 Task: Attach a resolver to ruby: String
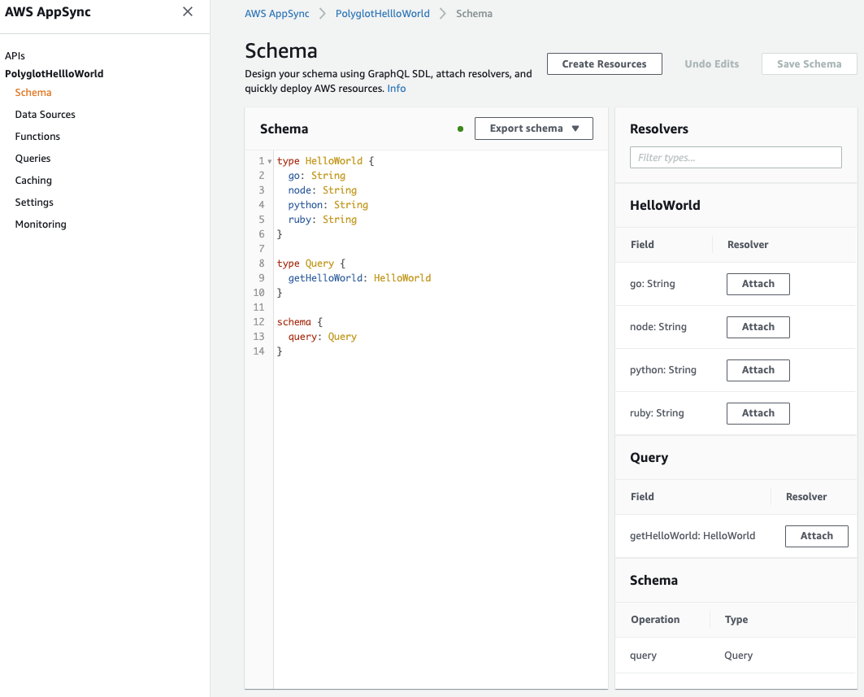tap(758, 413)
